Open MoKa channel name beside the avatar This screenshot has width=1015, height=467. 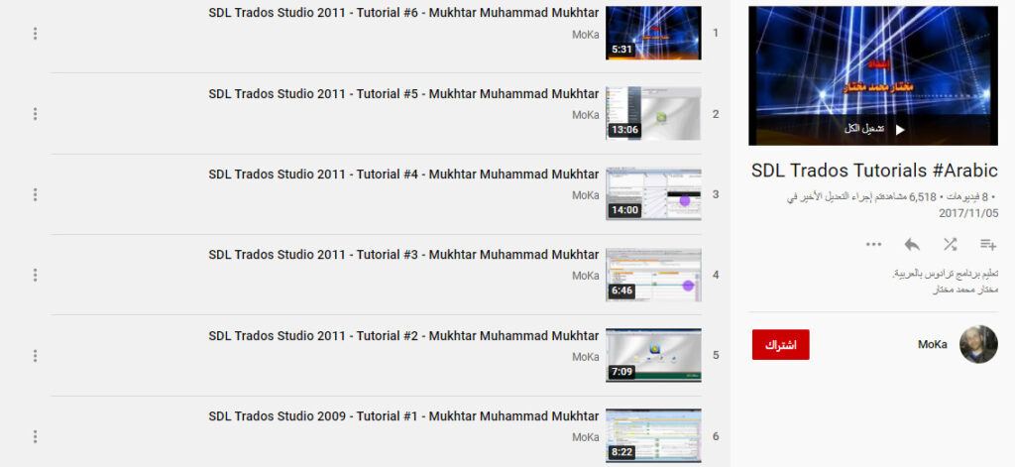tap(932, 345)
